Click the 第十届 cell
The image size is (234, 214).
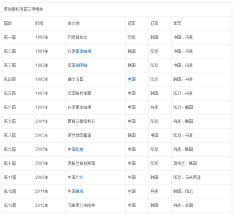[10, 163]
